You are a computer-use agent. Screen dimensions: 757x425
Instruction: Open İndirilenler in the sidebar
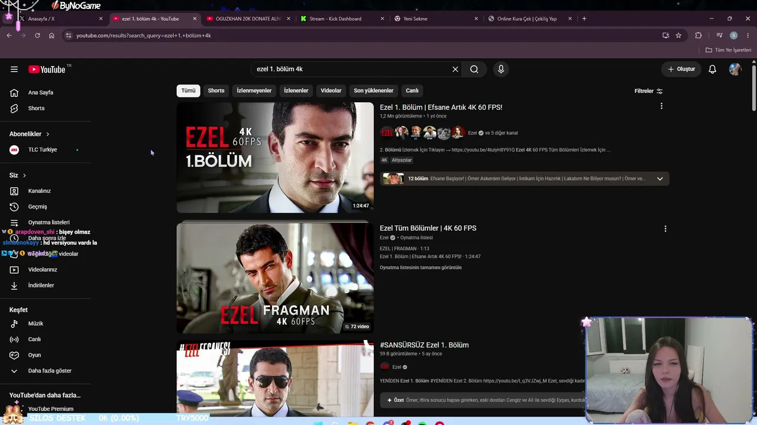pyautogui.click(x=41, y=286)
